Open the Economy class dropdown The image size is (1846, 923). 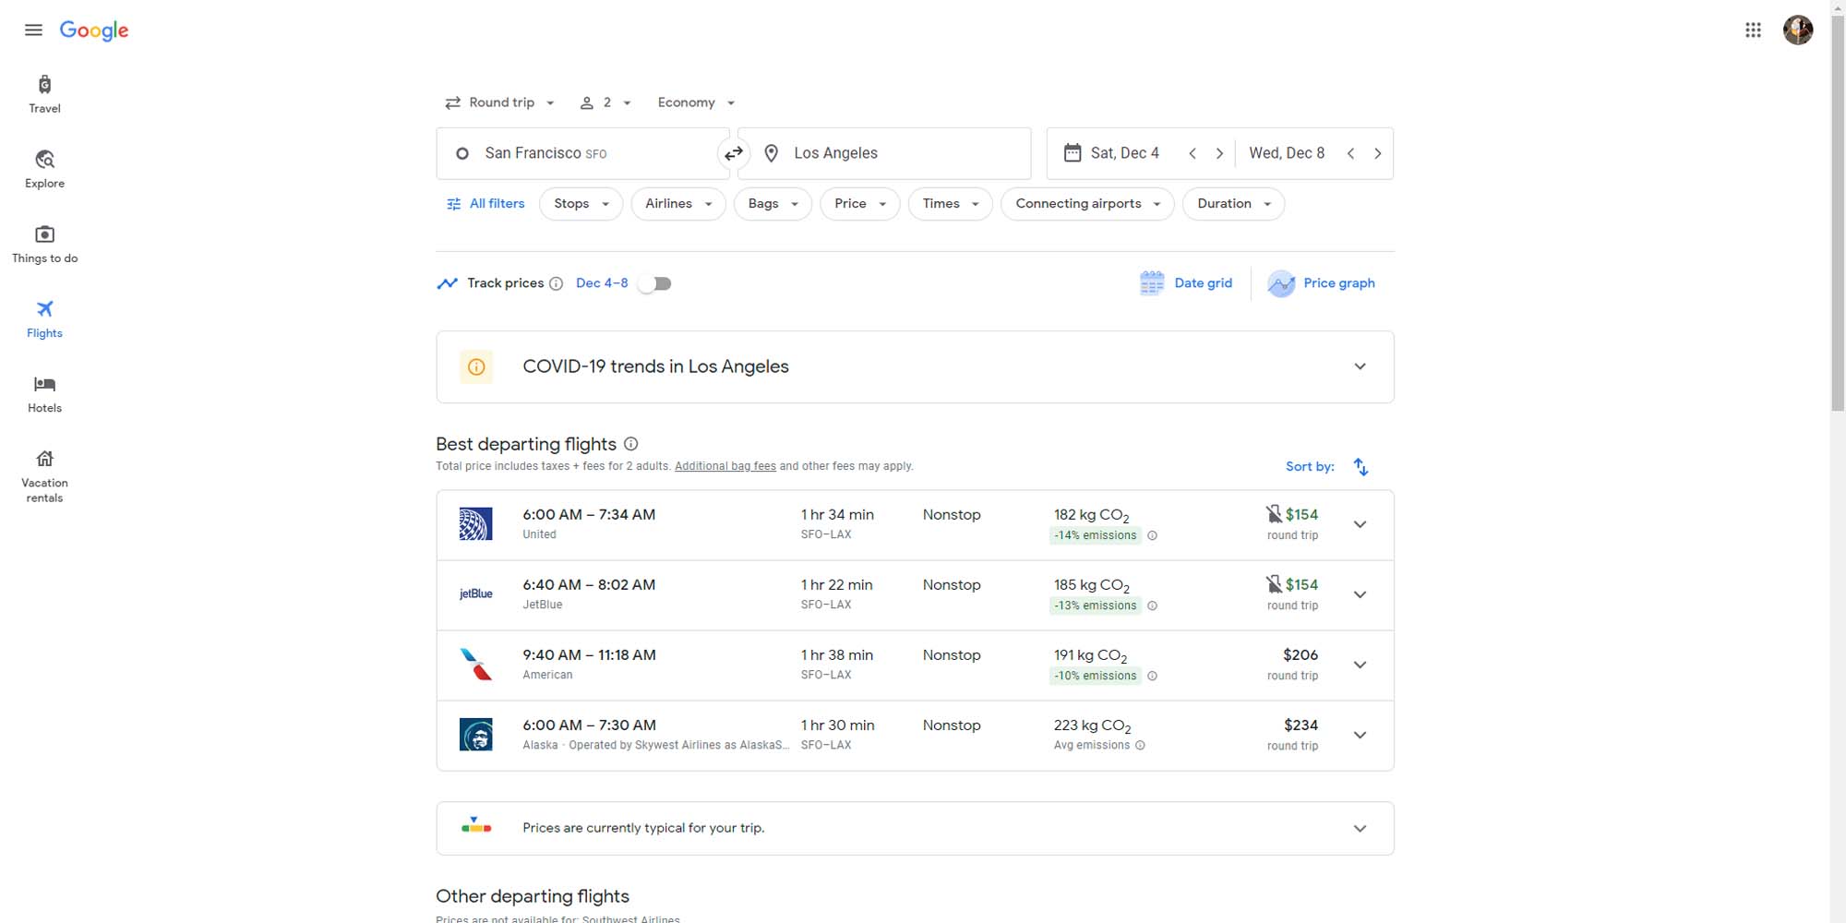(x=694, y=102)
